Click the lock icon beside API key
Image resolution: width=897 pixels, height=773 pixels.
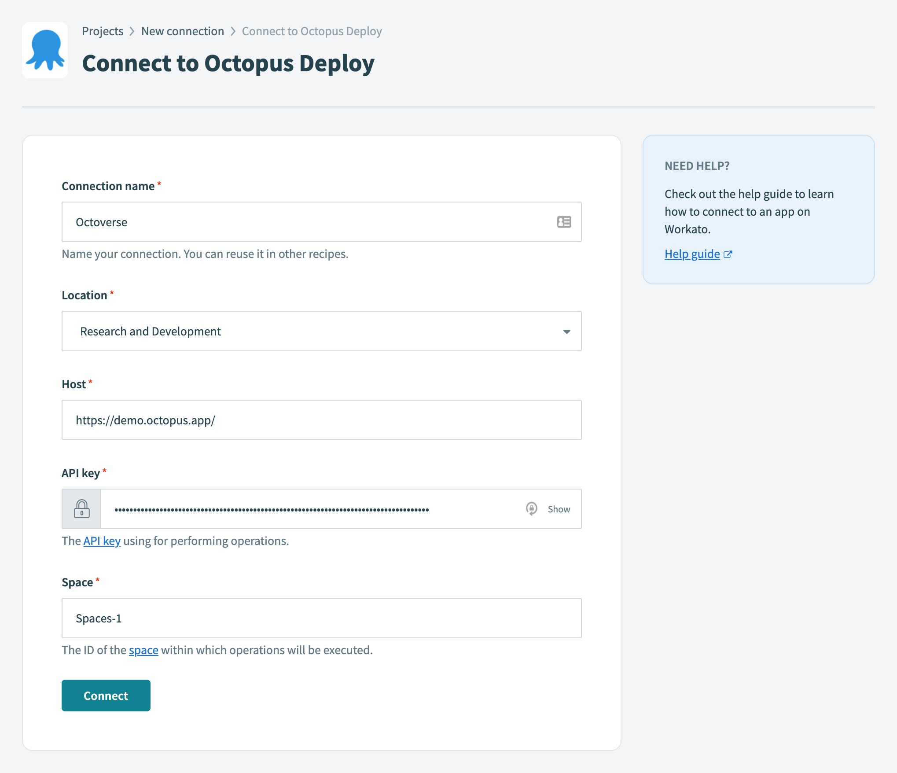(82, 509)
